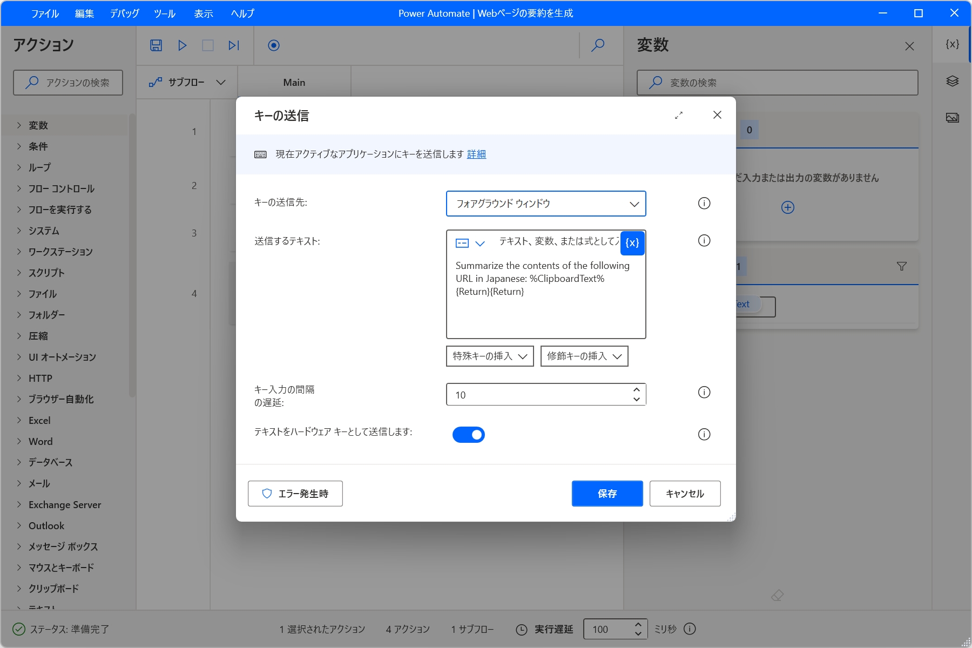Start the Recorder with the circle icon

coord(274,45)
